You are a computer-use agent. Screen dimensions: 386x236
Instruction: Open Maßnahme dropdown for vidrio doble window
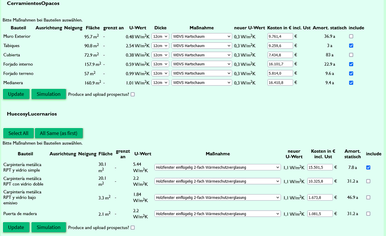coord(218,181)
